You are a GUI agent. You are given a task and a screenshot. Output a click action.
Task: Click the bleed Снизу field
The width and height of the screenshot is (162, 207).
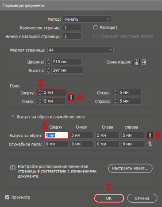click(x=82, y=135)
